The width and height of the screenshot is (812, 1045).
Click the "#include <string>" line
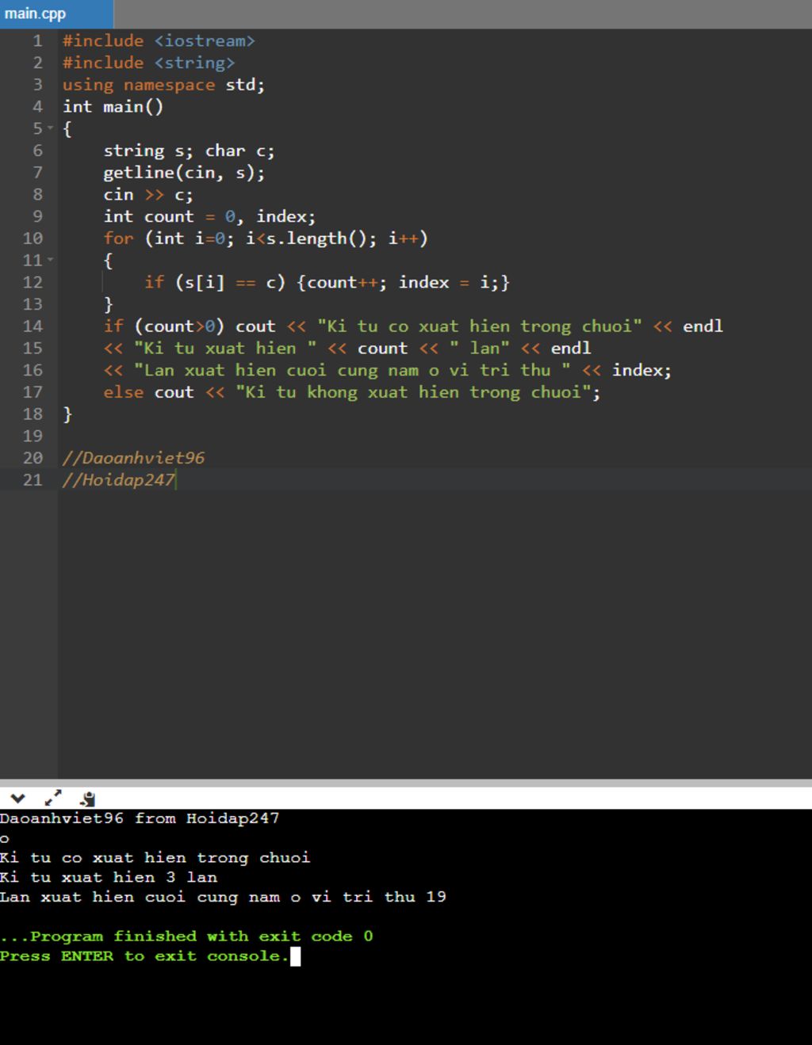148,63
